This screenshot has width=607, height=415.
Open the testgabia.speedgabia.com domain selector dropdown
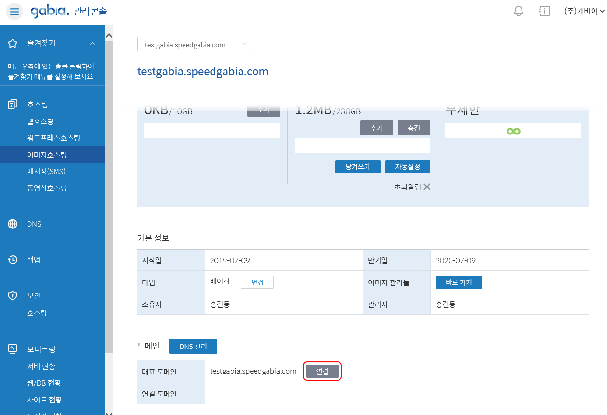pos(195,44)
